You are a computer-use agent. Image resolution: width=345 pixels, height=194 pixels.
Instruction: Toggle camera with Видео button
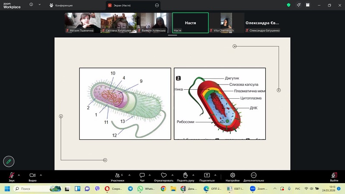coord(32,176)
